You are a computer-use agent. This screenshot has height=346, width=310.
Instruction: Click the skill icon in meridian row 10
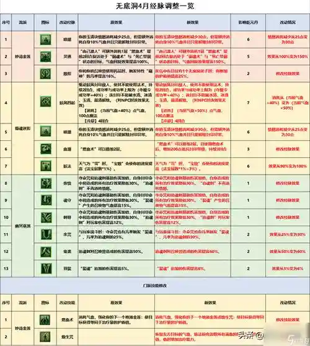tap(46, 217)
